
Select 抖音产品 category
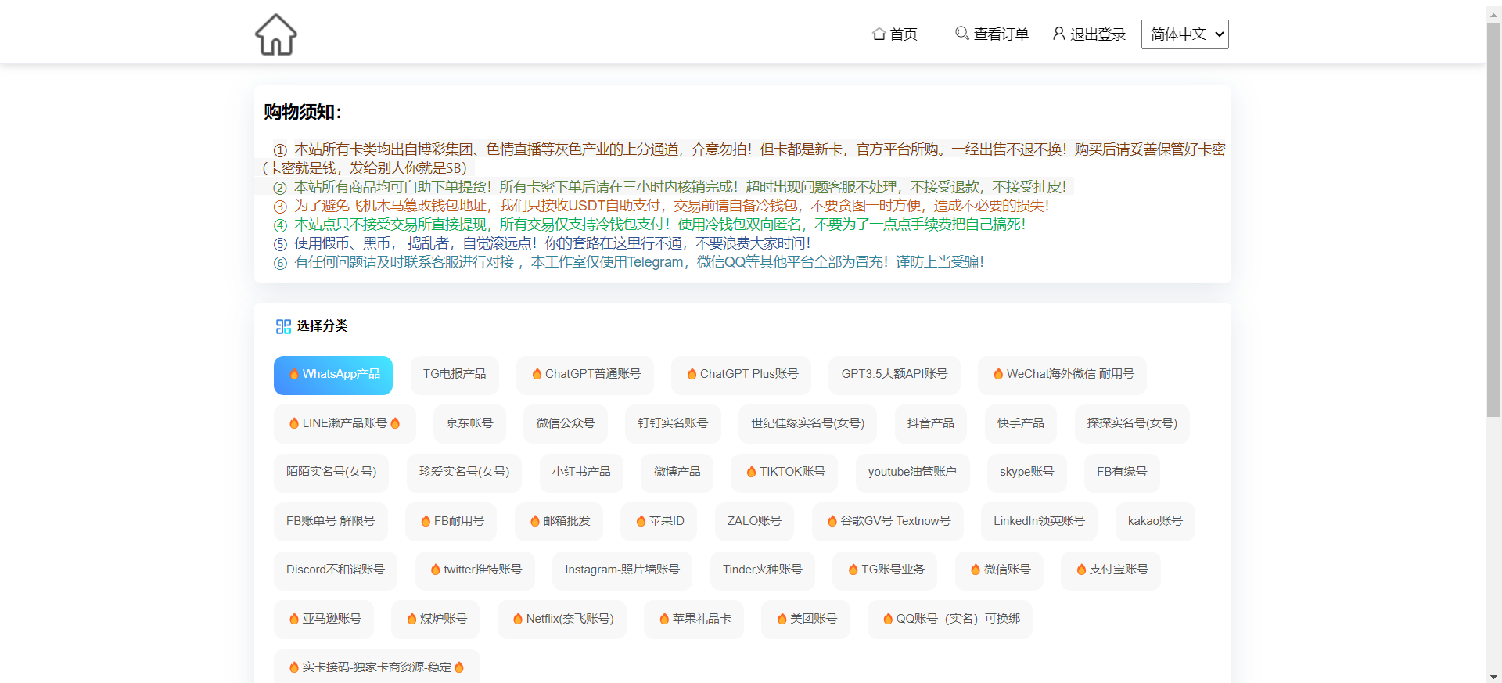931,424
